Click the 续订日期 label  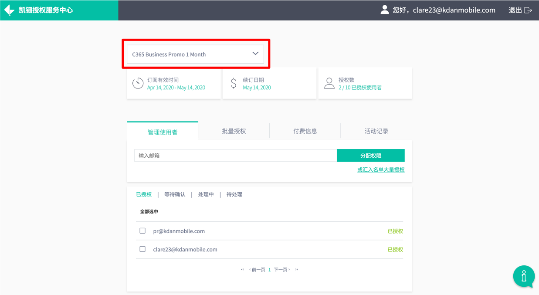(254, 80)
